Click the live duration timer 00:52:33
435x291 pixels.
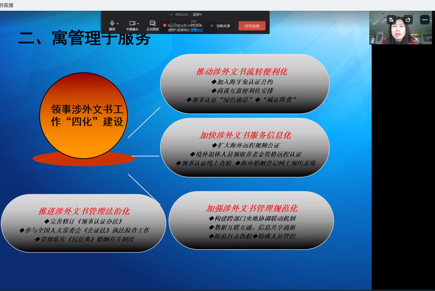[x=181, y=14]
